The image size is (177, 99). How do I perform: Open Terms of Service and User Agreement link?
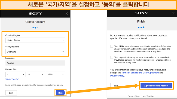[x=140, y=73]
